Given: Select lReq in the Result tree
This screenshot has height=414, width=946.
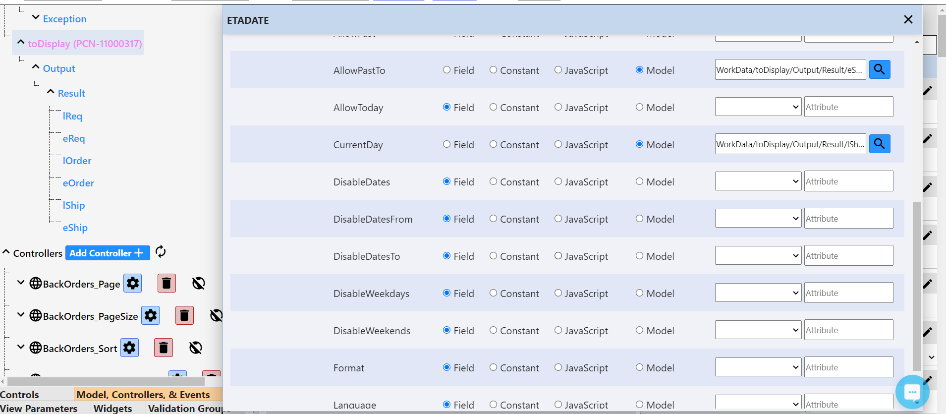Looking at the screenshot, I should 72,116.
